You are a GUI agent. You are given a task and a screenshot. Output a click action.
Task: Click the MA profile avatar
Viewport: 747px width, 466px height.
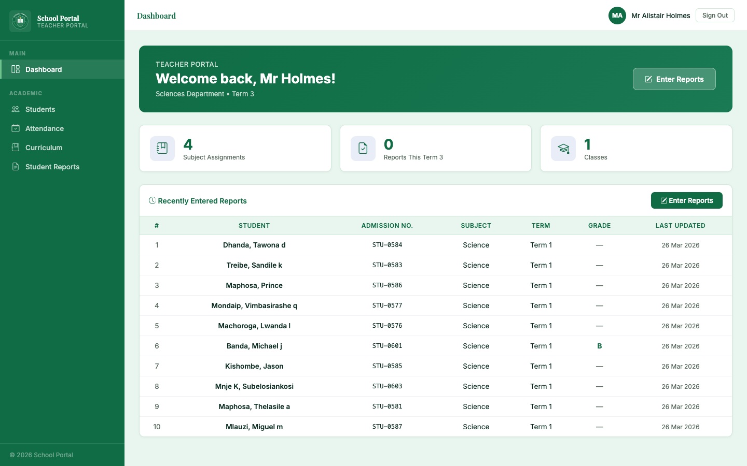point(617,16)
